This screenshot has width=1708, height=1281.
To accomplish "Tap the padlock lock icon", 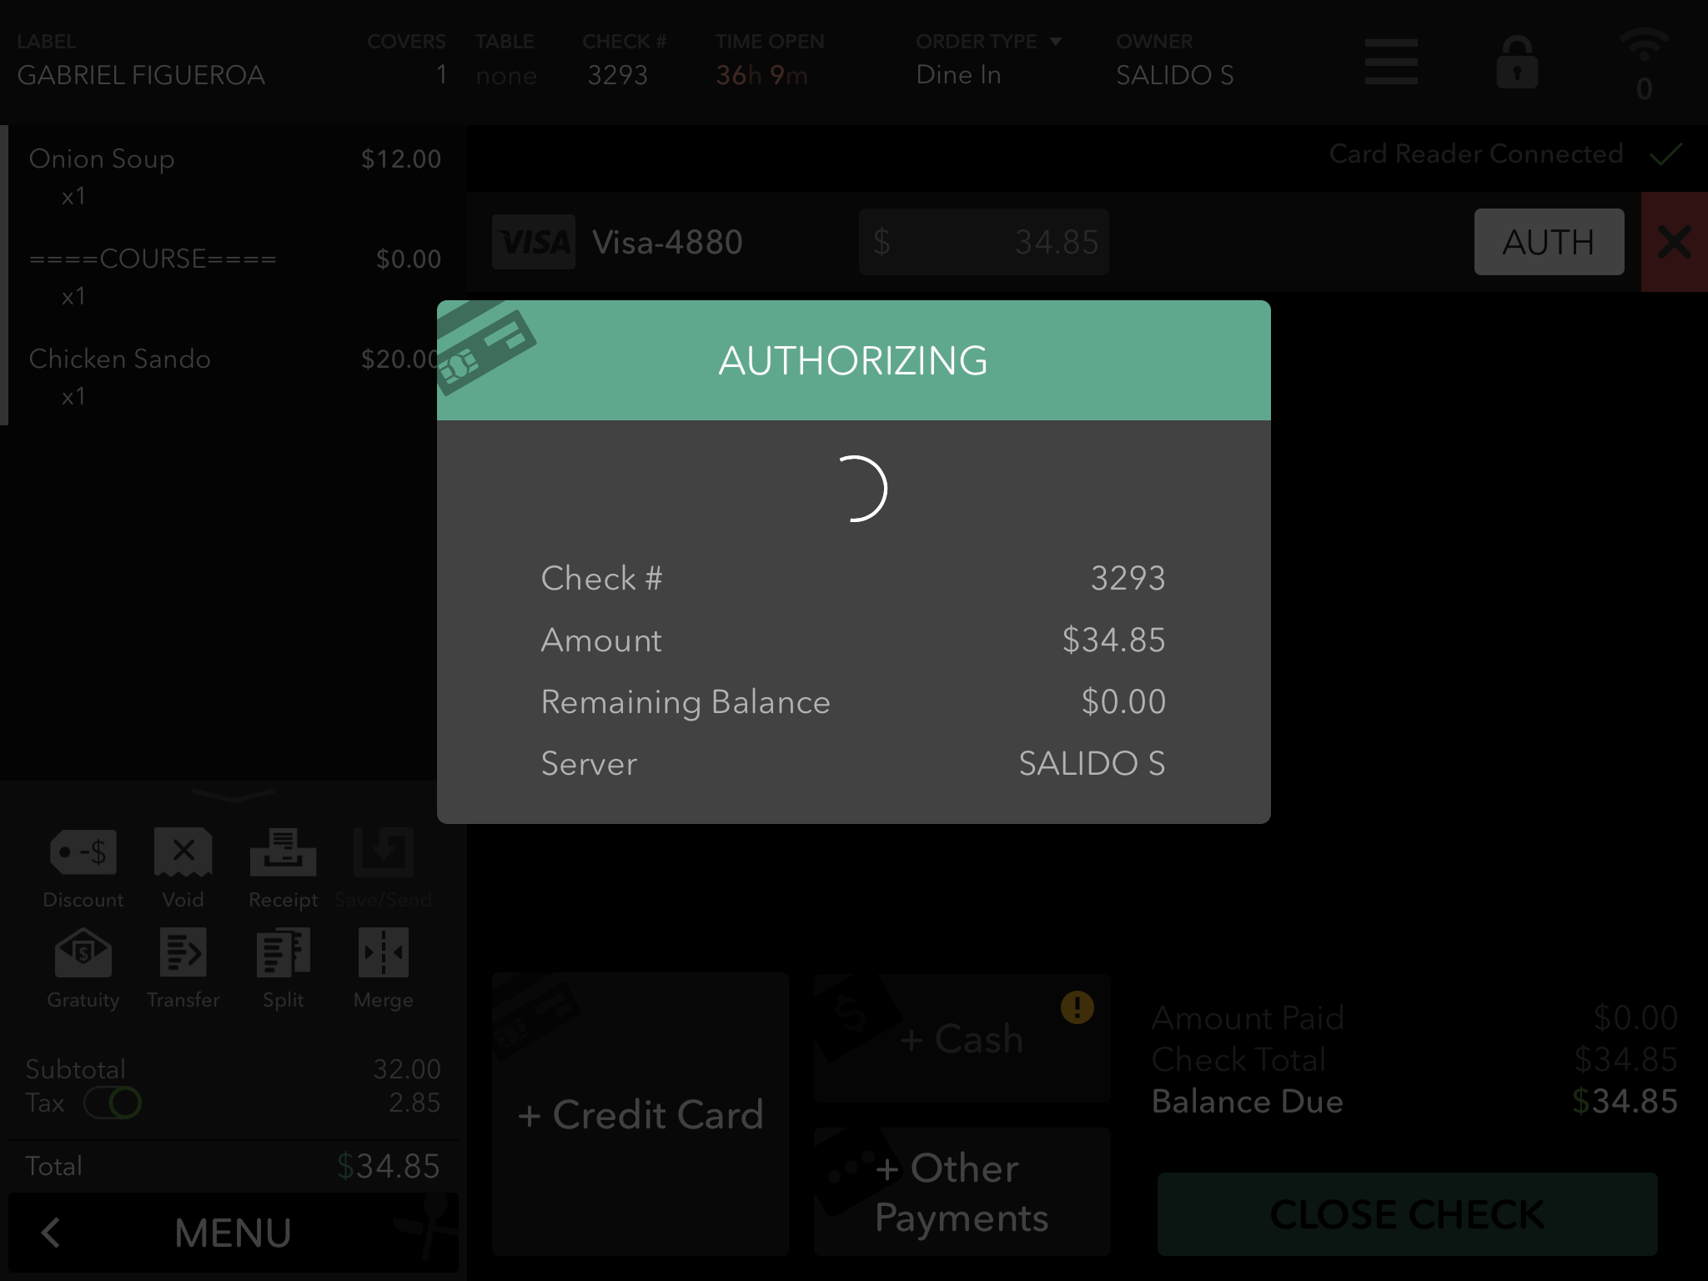I will coord(1517,63).
